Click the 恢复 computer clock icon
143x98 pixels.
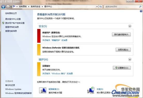point(91,90)
